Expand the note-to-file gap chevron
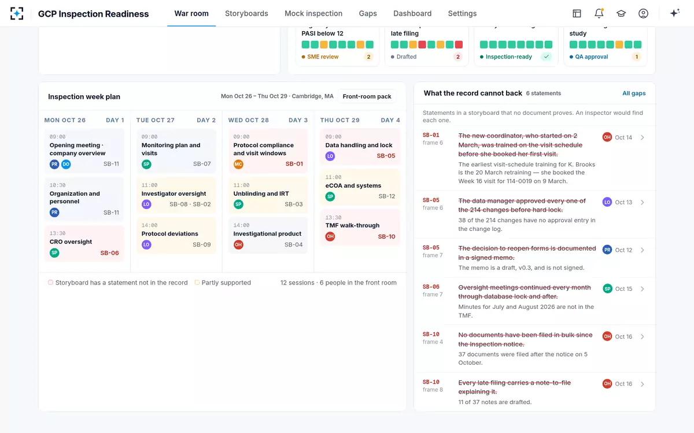This screenshot has width=694, height=433. 643,384
